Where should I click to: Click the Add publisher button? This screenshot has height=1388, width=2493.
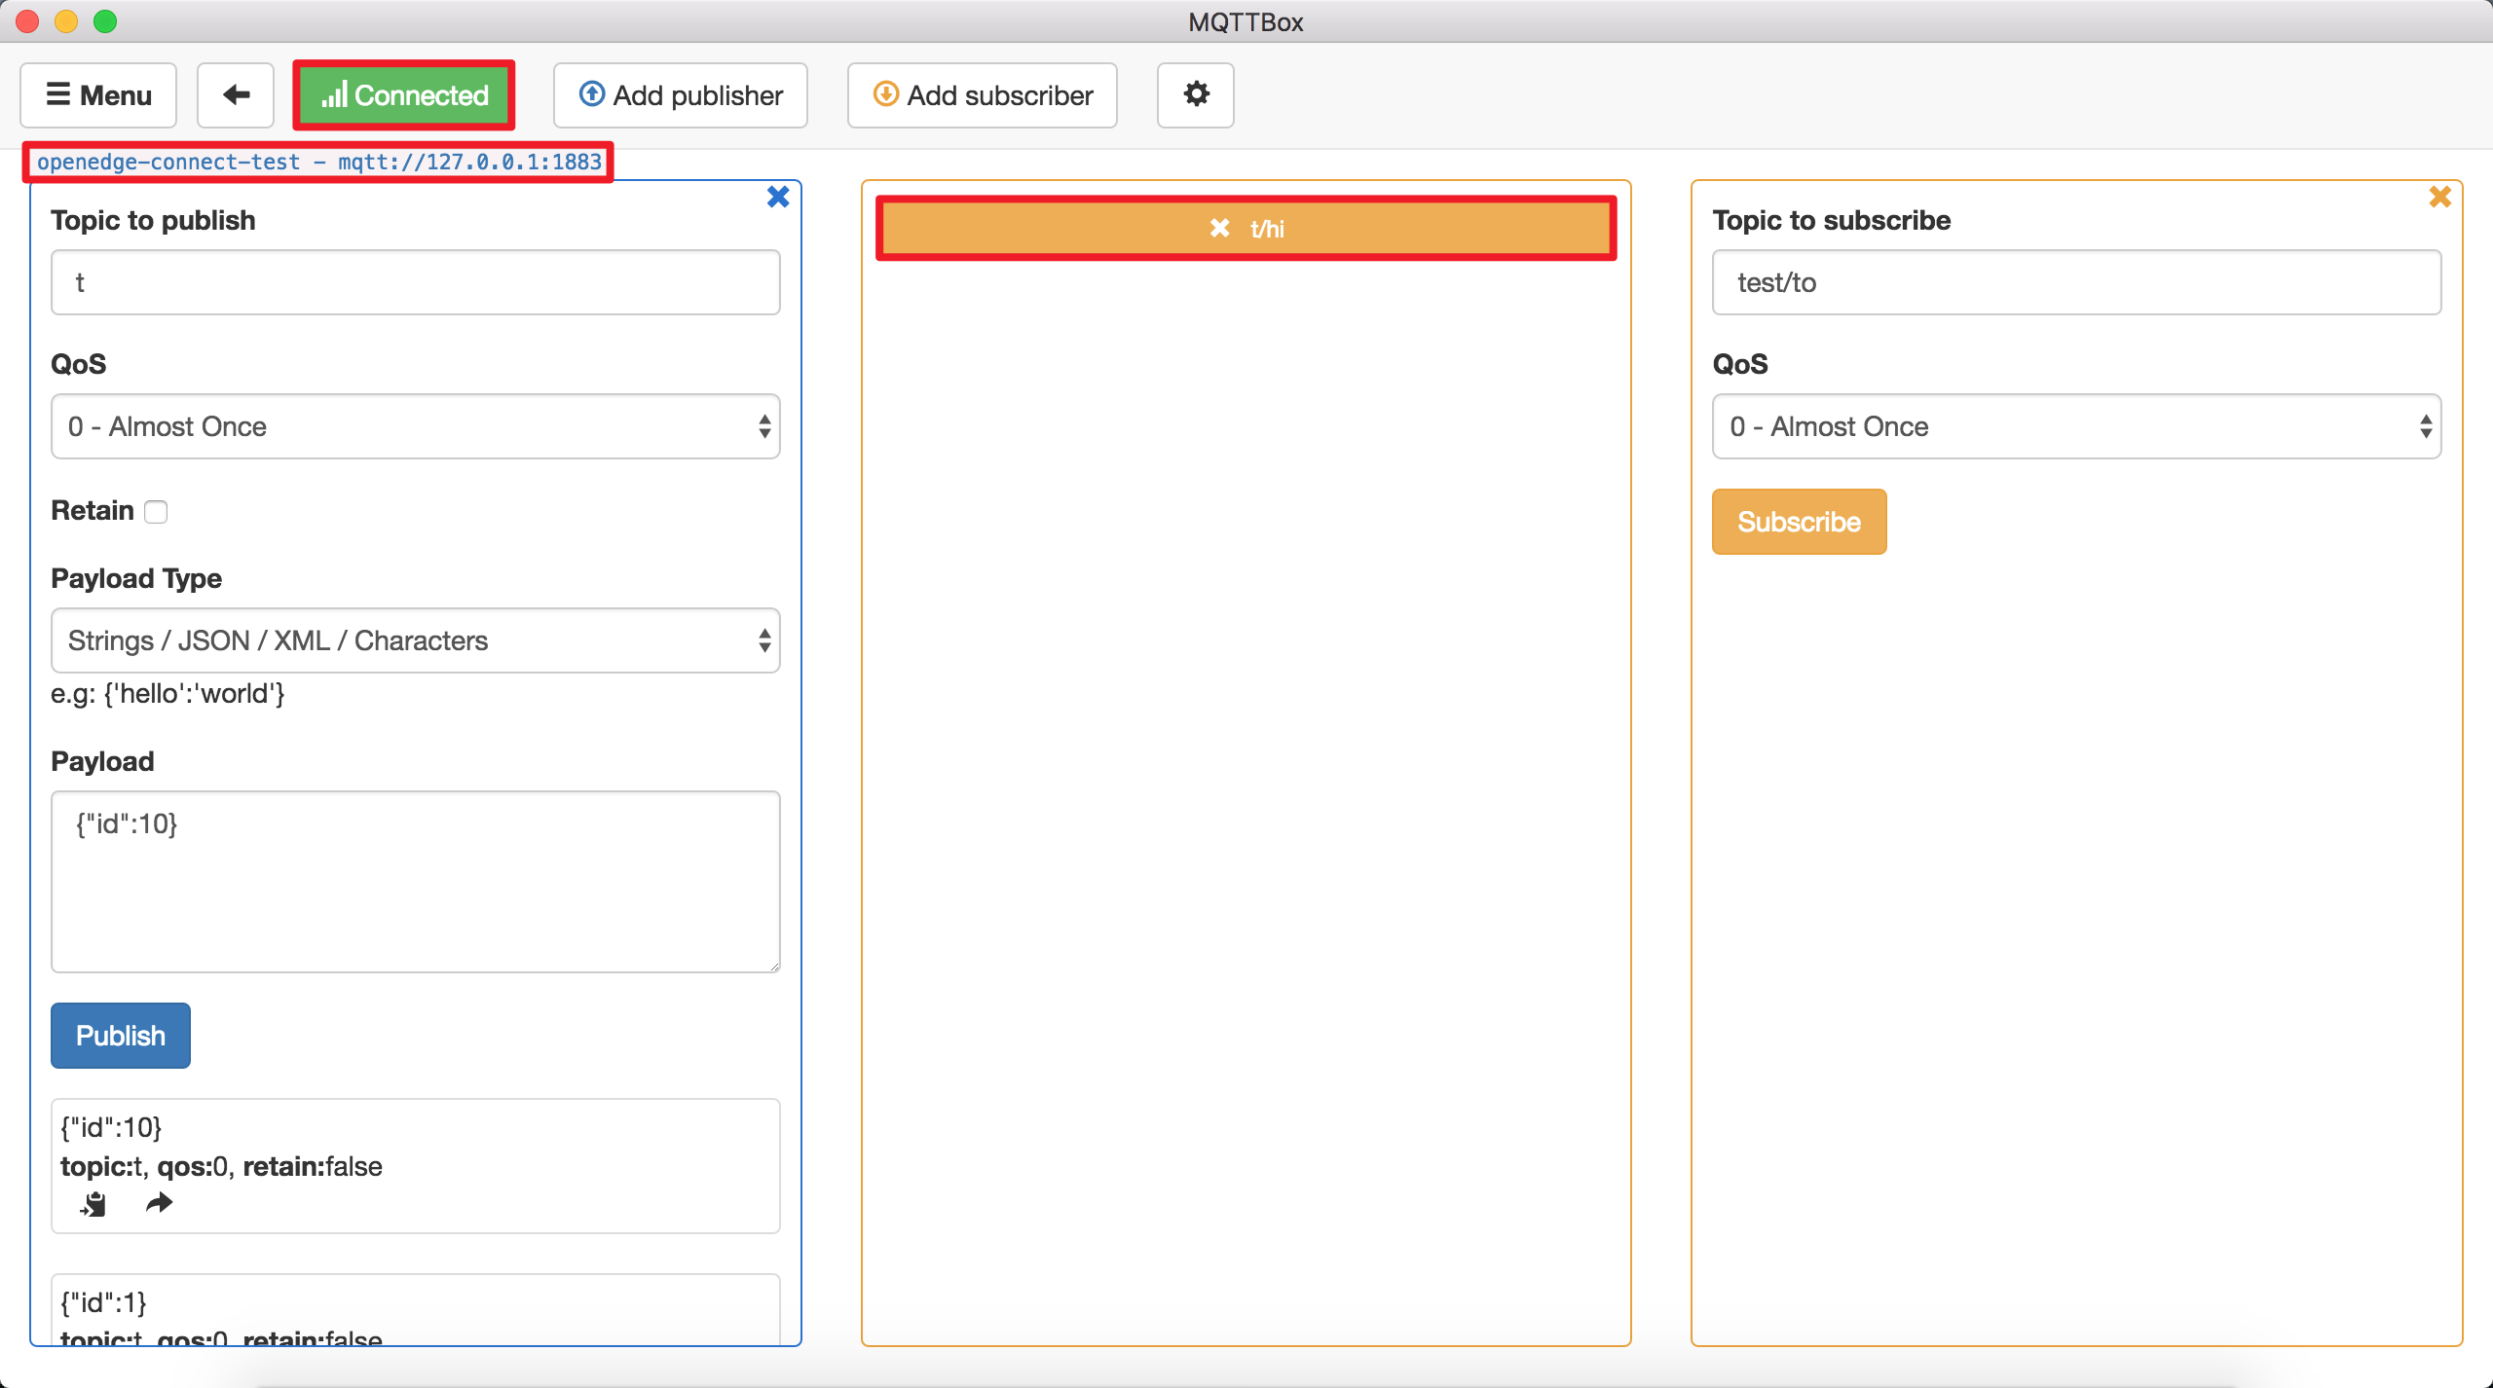pyautogui.click(x=680, y=95)
